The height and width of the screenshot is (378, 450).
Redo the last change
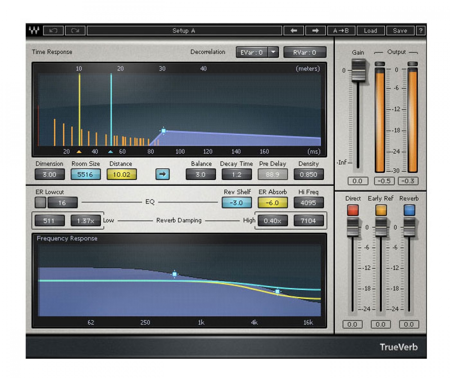coord(75,31)
